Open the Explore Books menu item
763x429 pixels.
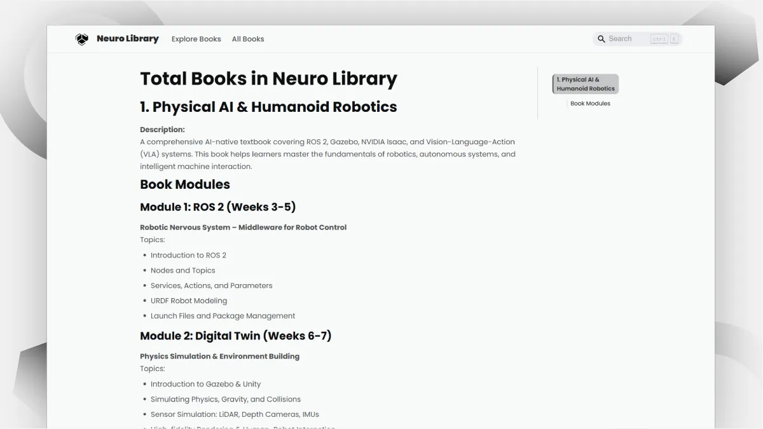(x=196, y=39)
